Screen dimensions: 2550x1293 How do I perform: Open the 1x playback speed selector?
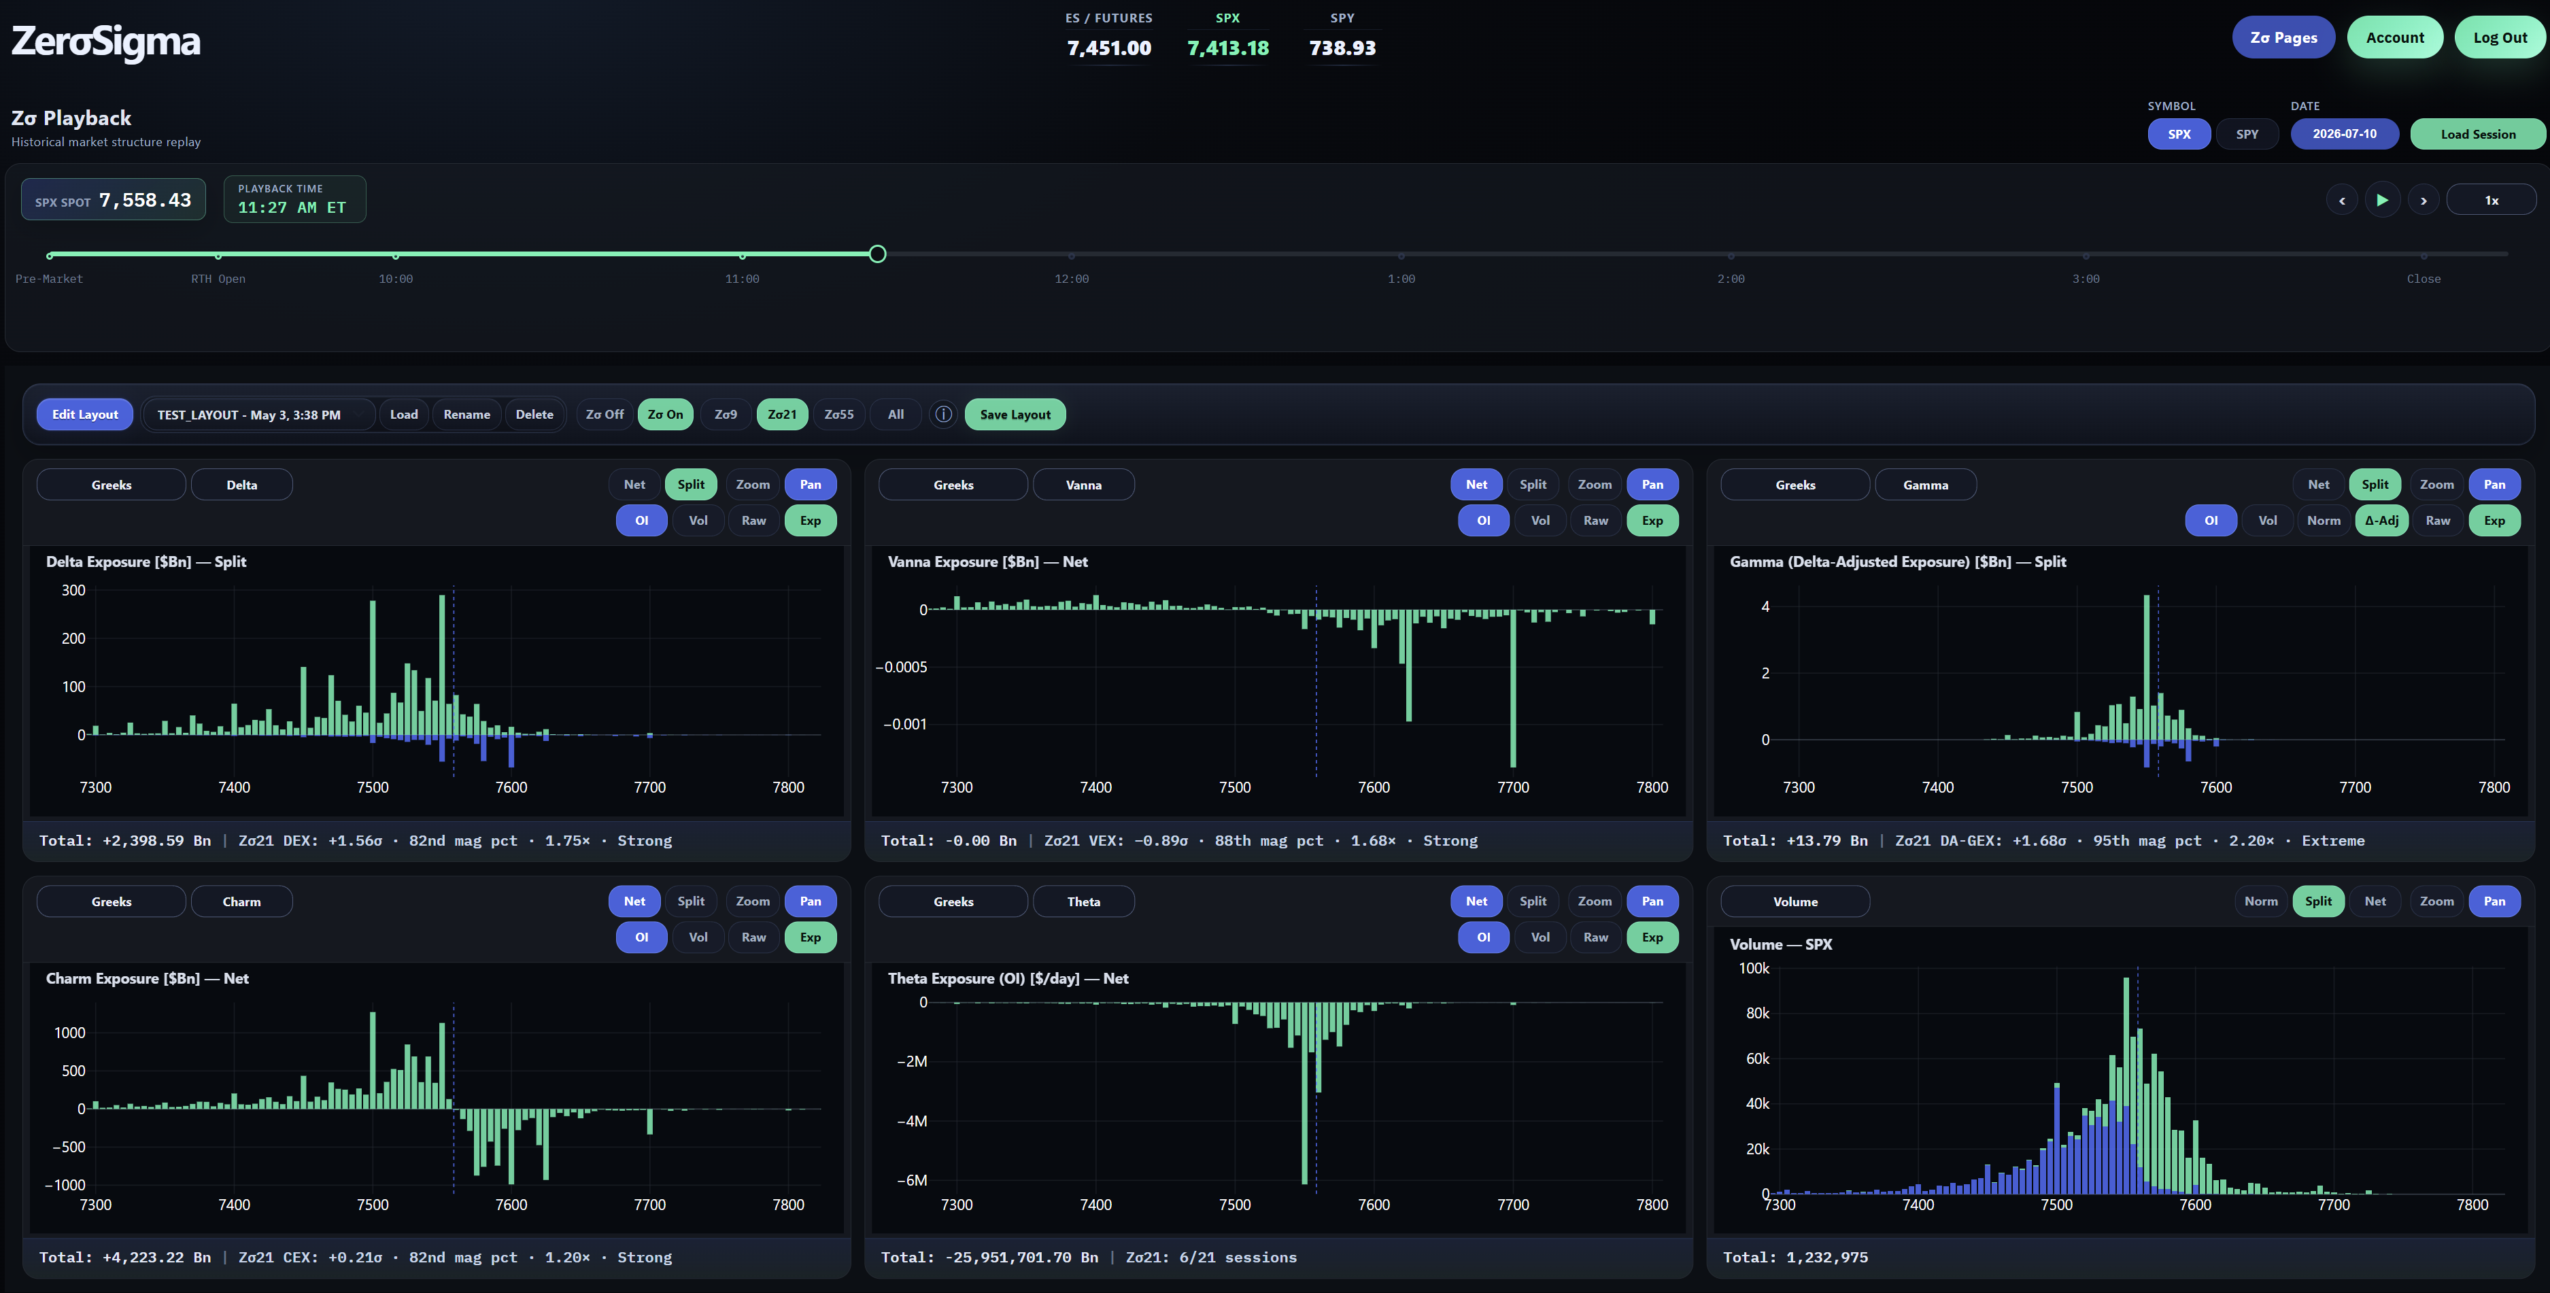(x=2491, y=200)
